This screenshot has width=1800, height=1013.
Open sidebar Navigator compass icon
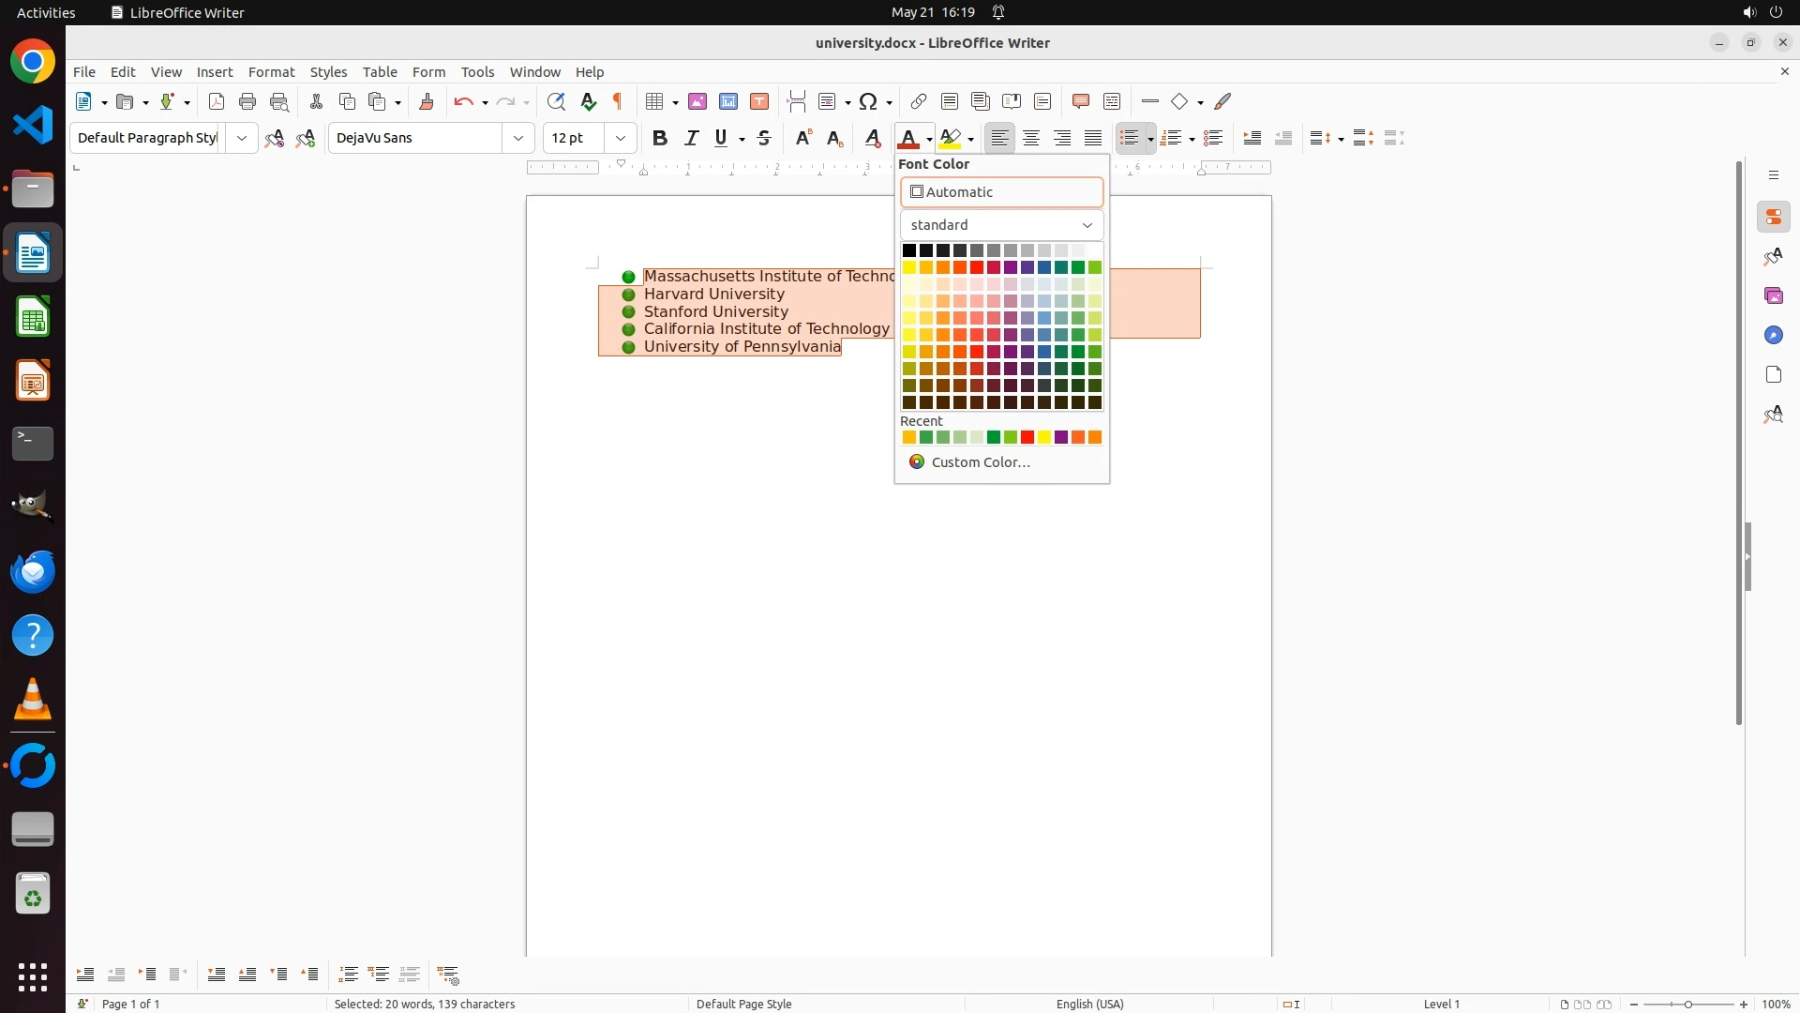(1773, 336)
